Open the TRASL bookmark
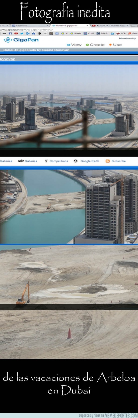Screen dimensions: 138x418 pos(102,33)
